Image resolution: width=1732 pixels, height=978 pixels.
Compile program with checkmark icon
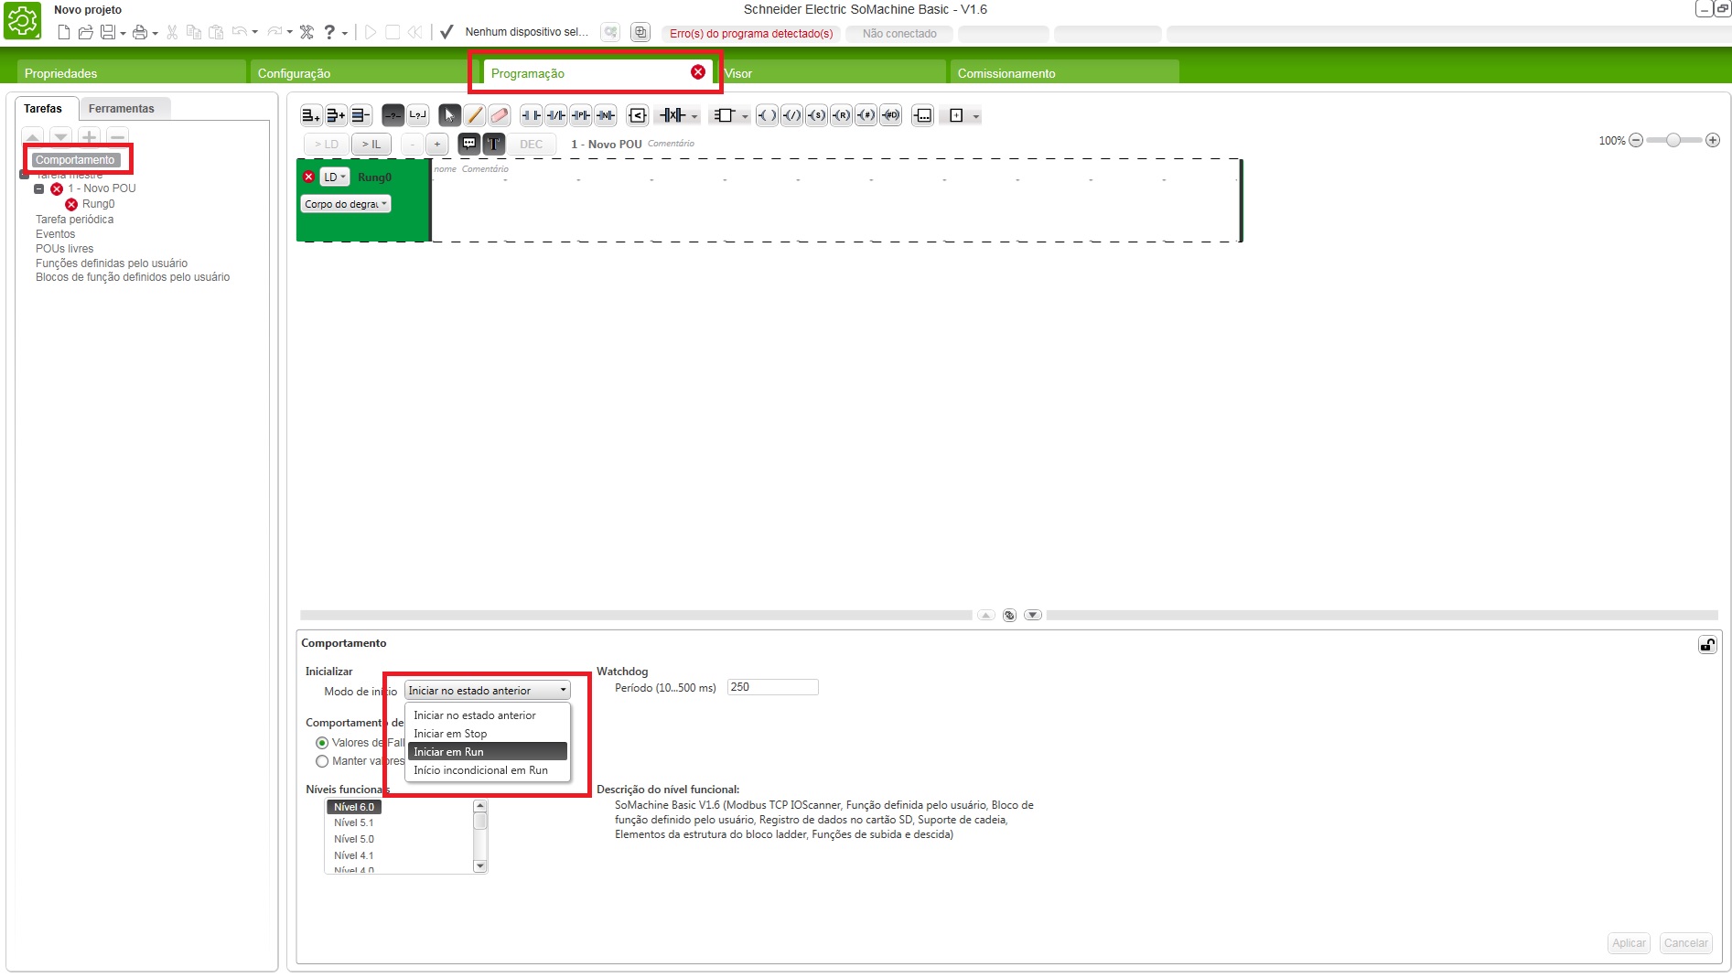(x=446, y=32)
